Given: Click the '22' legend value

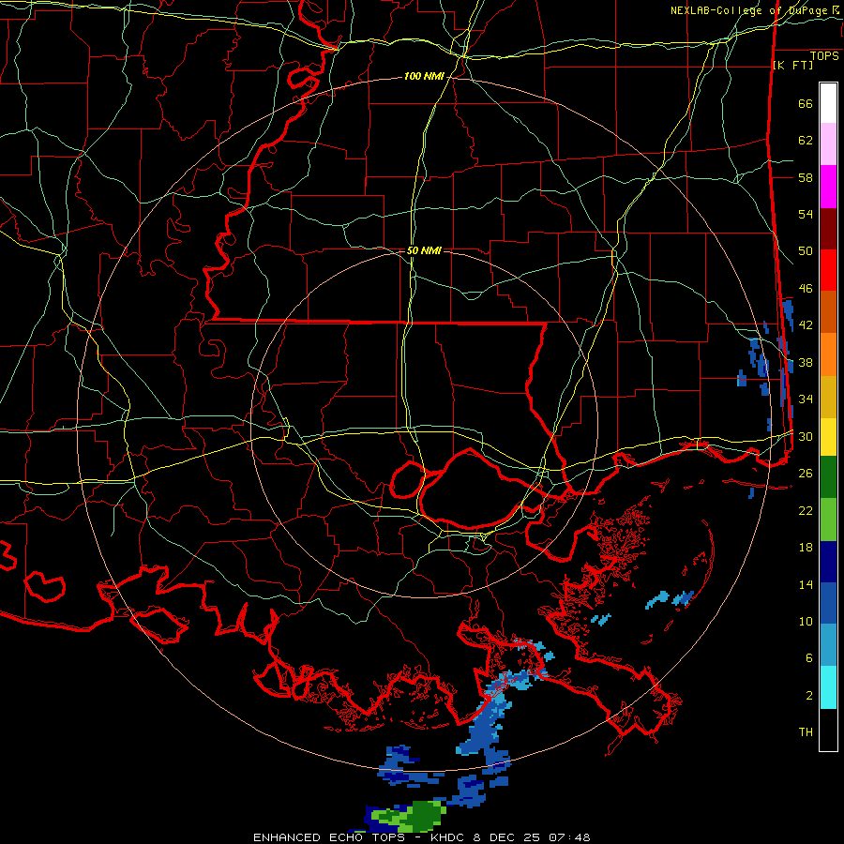Looking at the screenshot, I should coord(806,511).
